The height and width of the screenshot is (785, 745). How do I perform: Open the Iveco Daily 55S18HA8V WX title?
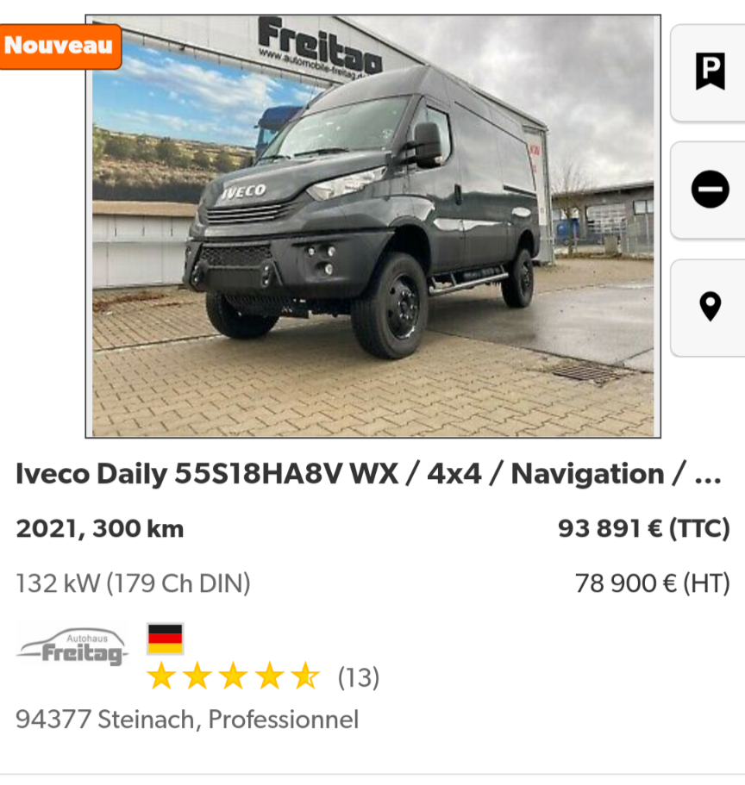click(207, 473)
